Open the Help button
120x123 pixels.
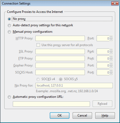tap(105, 115)
